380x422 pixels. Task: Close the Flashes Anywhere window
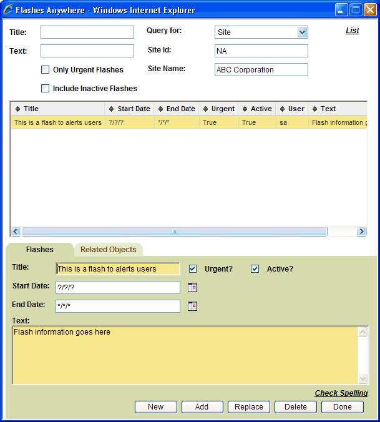pos(370,10)
